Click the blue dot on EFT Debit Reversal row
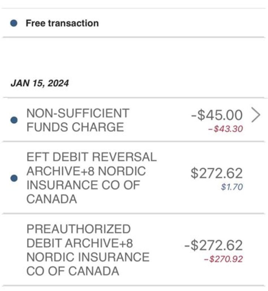The height and width of the screenshot is (291, 268). [14, 178]
